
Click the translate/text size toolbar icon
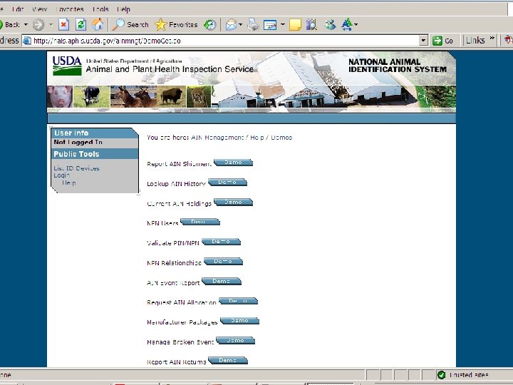347,24
